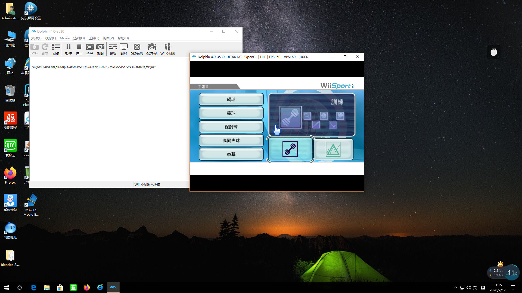Open the 帮助(H) menu
Viewport: 522px width, 293px height.
pos(123,38)
